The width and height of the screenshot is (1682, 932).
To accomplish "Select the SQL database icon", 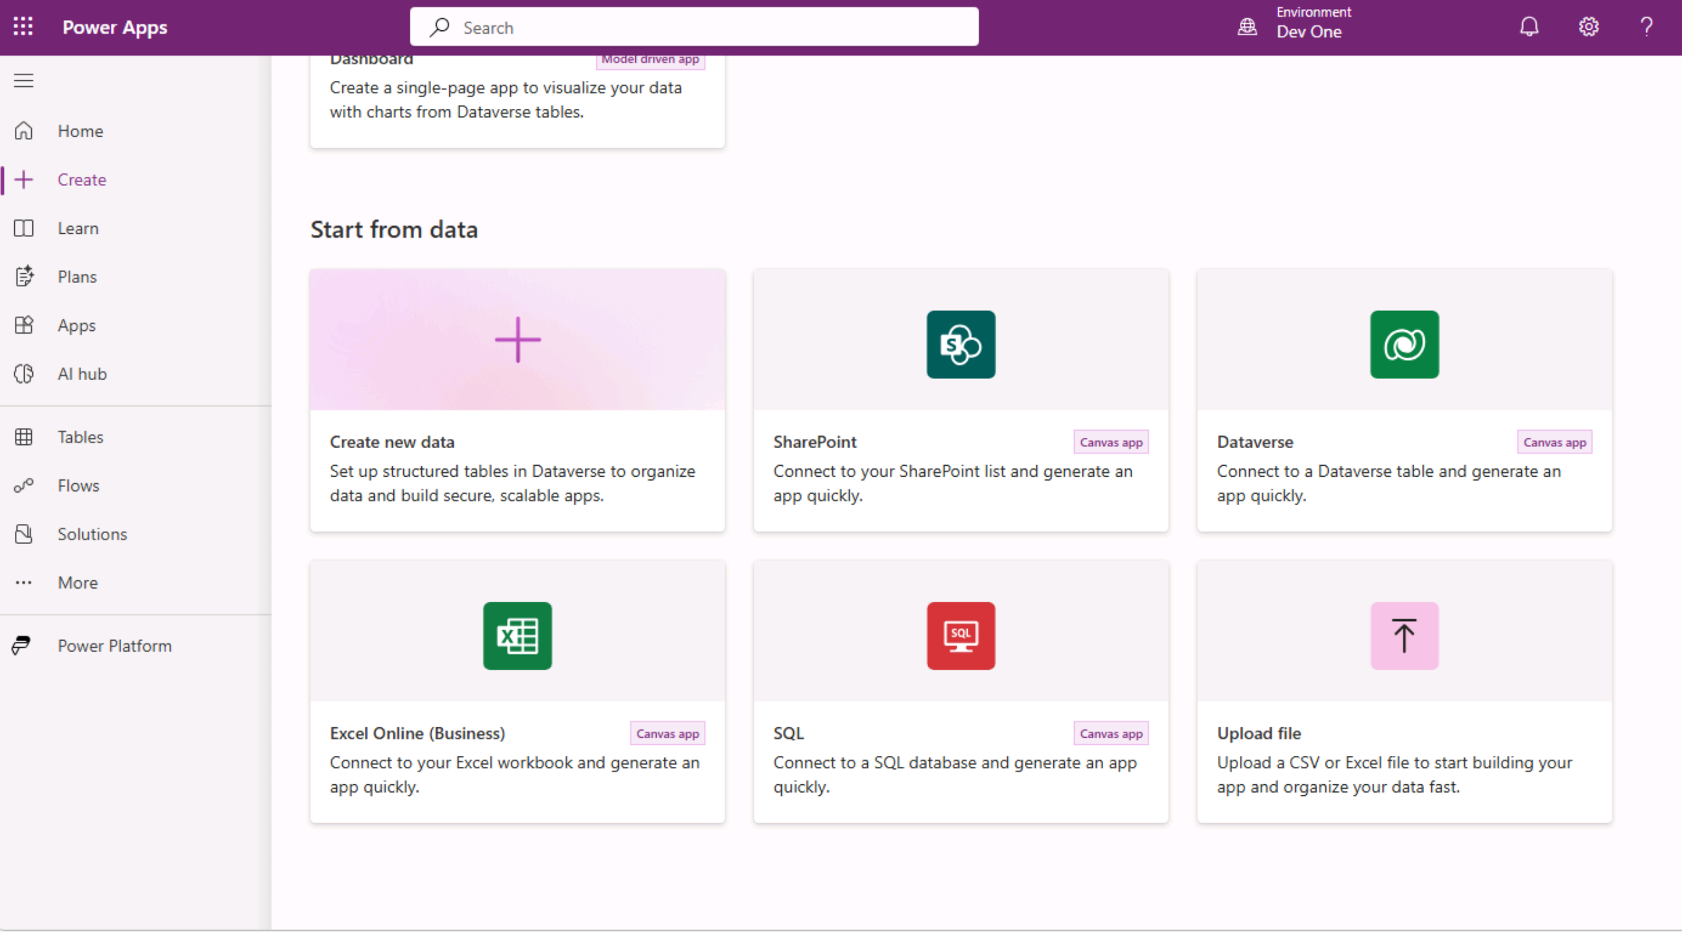I will pyautogui.click(x=960, y=635).
